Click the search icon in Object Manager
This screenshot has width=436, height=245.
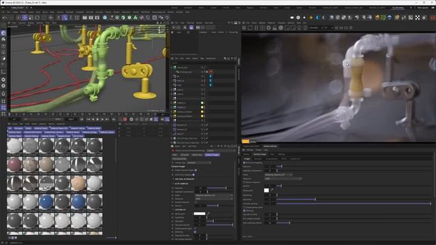point(225,59)
